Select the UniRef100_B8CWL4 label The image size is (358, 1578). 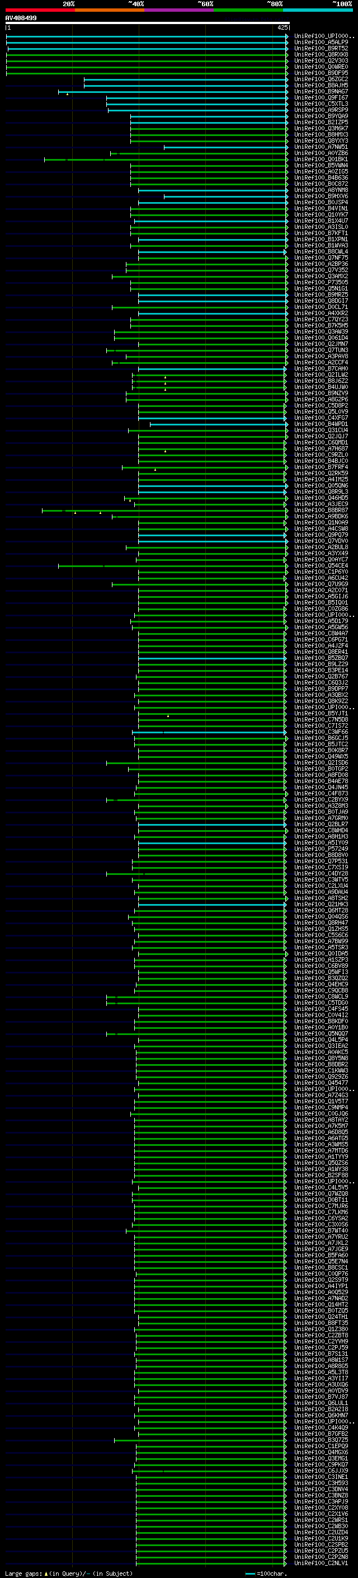point(321,252)
